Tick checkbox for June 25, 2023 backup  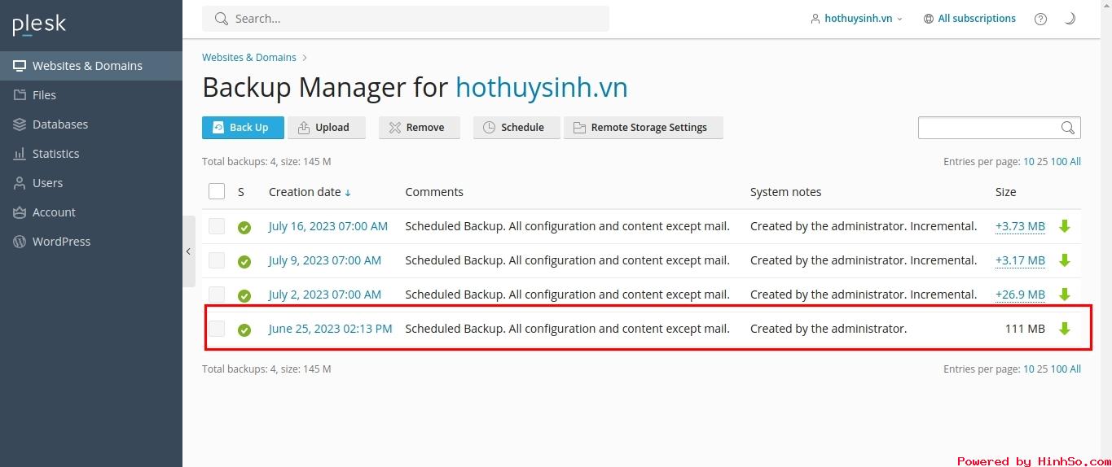coord(217,329)
